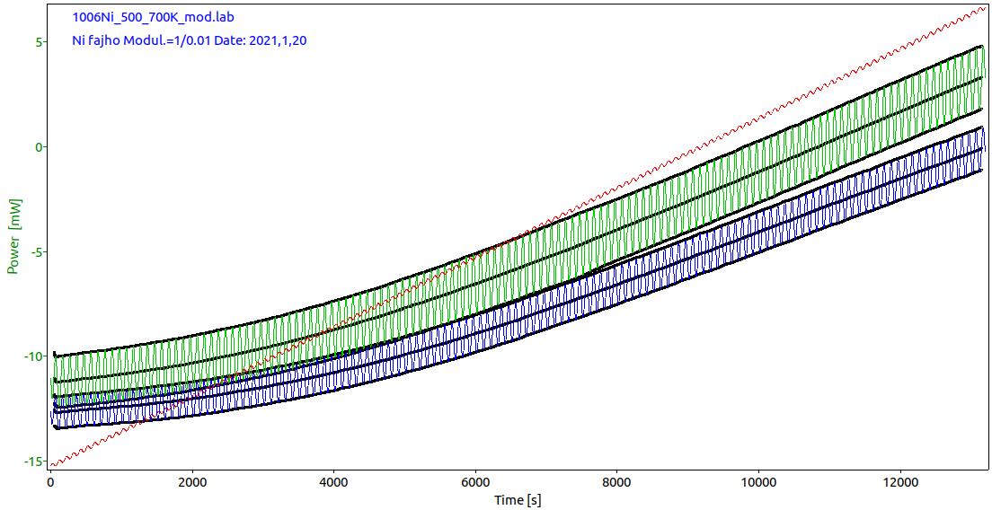This screenshot has height=510, width=992.
Task: Select the 'Time [s]' x-axis label
Action: (x=517, y=499)
